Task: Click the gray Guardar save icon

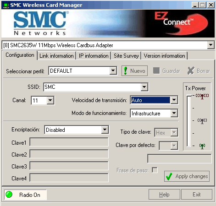Action: tap(156, 70)
